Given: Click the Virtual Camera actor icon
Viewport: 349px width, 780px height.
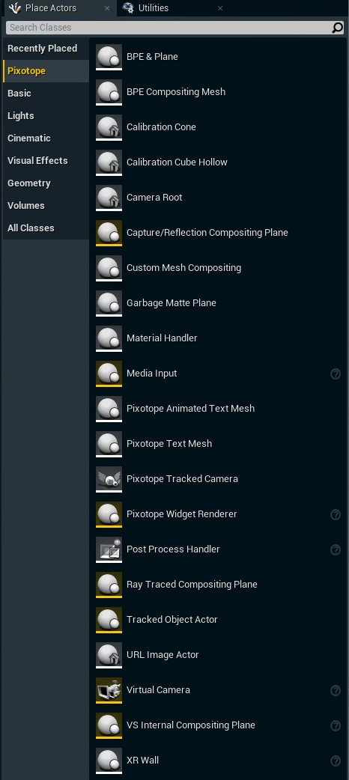Looking at the screenshot, I should 109,690.
